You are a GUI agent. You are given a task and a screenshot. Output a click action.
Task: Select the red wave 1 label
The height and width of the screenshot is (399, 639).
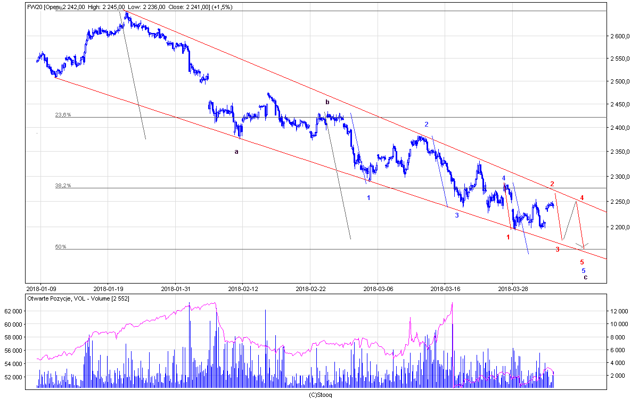pos(509,237)
